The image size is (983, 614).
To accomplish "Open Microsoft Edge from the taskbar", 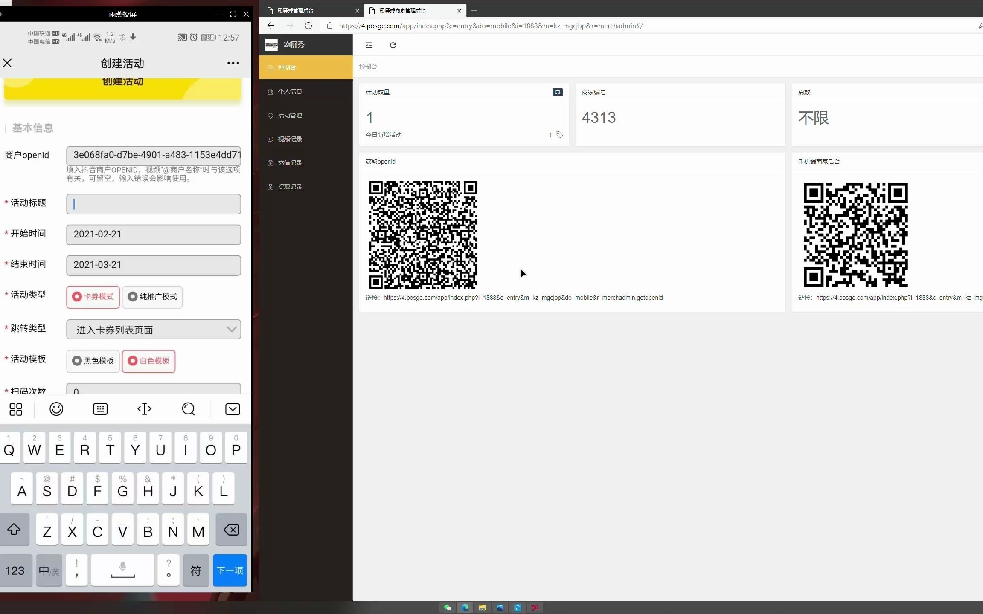I will [x=465, y=608].
